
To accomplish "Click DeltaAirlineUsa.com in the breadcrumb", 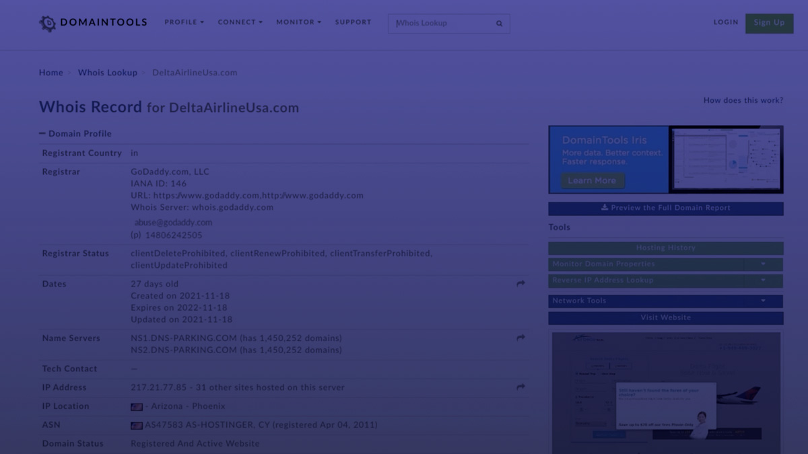I will point(195,73).
